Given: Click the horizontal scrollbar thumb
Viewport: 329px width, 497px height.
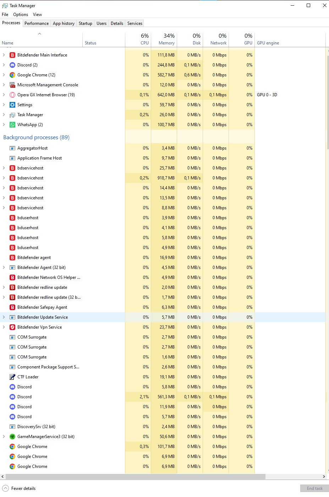Looking at the screenshot, I should tap(136, 476).
